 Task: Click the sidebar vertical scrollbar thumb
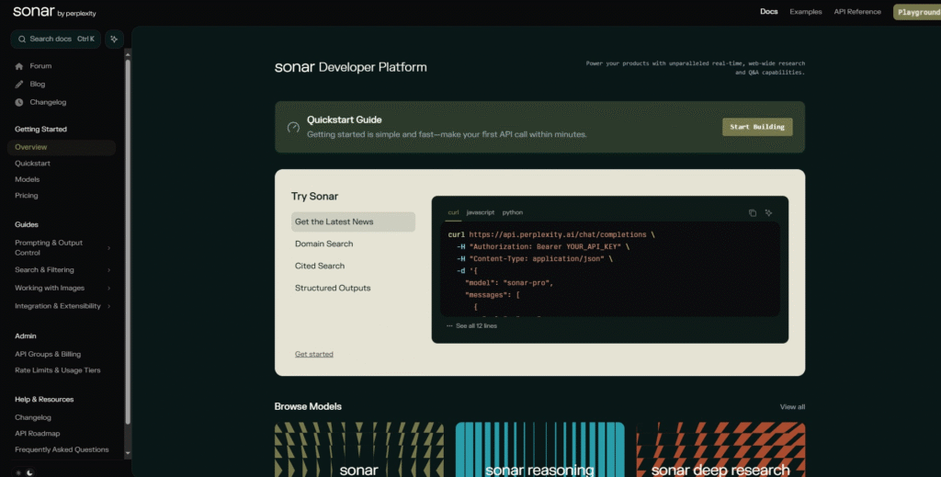(x=128, y=240)
